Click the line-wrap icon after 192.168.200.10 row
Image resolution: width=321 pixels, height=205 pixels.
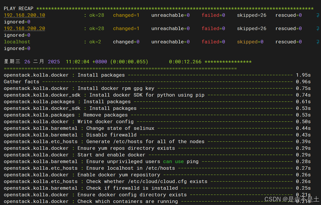318,15
